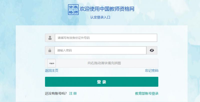200x102 pixels.
Task: Toggle password visibility eye icon
Action: [x=152, y=50]
